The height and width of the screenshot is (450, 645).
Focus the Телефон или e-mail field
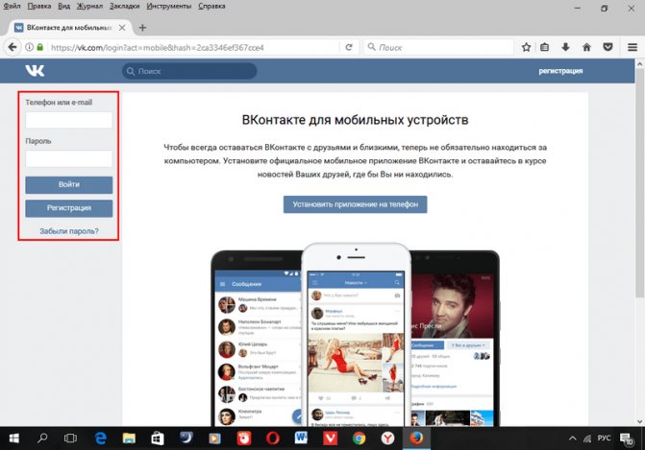click(68, 120)
